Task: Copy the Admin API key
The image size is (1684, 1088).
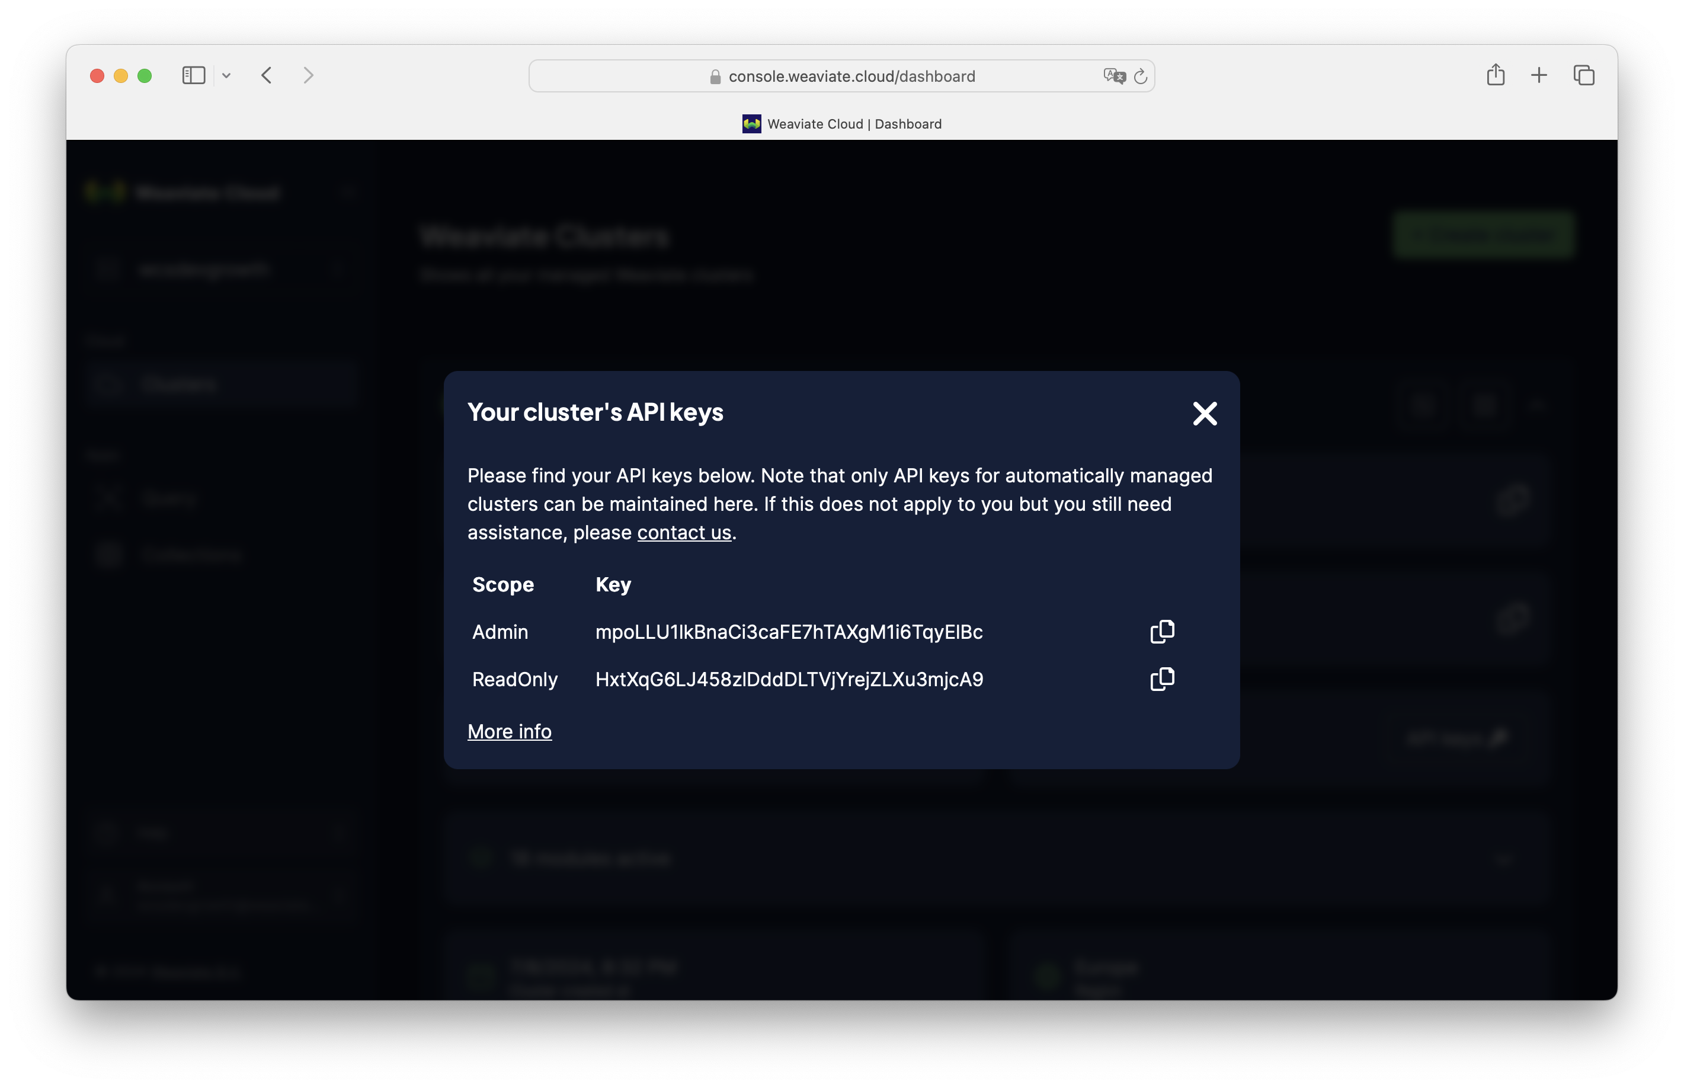Action: click(x=1162, y=632)
